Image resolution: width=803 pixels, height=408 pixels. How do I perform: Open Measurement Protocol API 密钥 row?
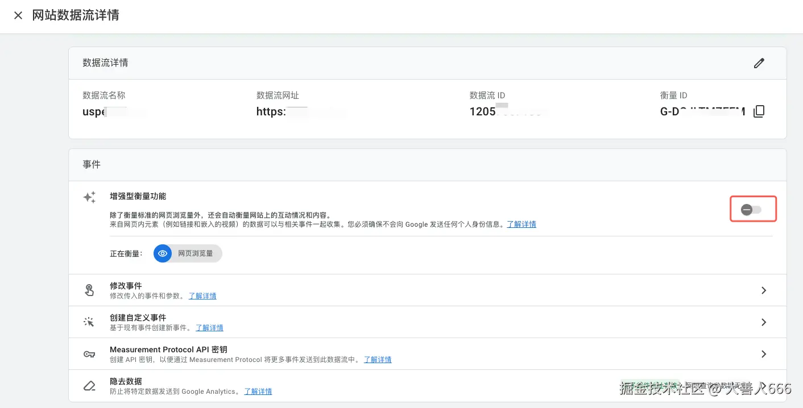point(427,354)
